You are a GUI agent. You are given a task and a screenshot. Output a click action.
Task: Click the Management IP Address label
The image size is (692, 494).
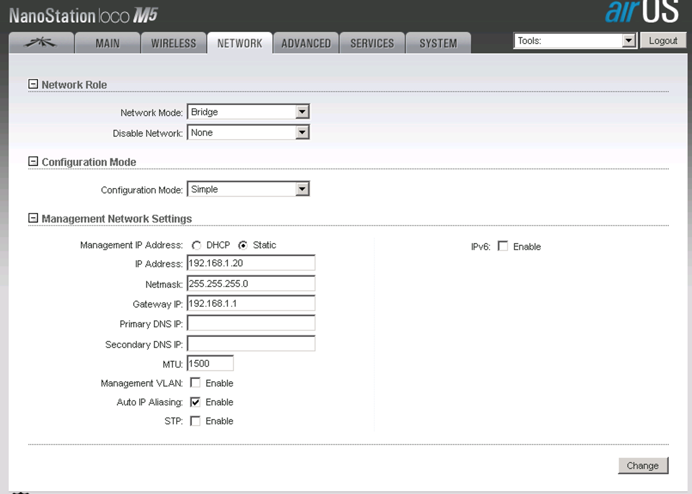(x=132, y=245)
